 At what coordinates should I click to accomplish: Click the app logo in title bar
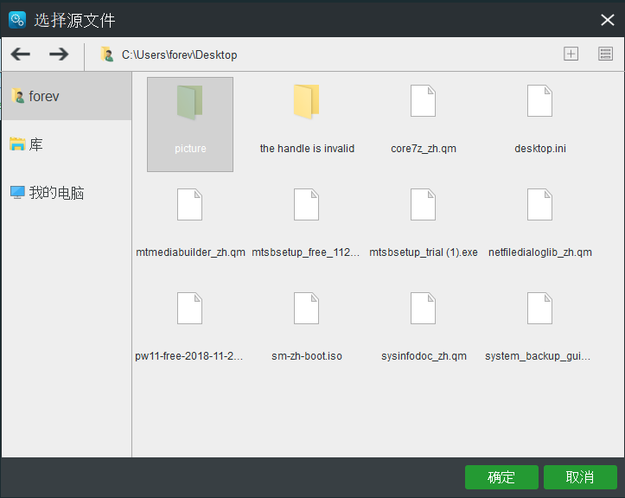(x=17, y=19)
